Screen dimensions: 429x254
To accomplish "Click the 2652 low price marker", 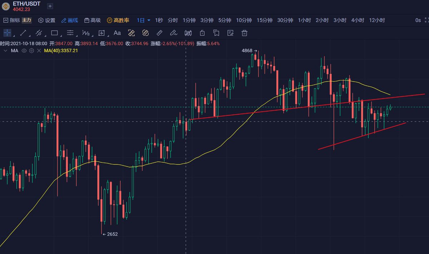I will pyautogui.click(x=110, y=234).
